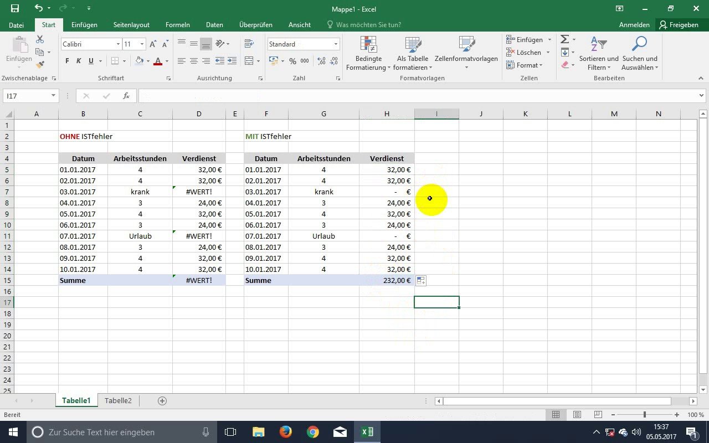The width and height of the screenshot is (709, 443).
Task: Click the zoom slider handle
Action: [x=644, y=415]
